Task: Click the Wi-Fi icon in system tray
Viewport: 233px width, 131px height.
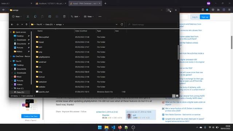Action: [x=210, y=127]
